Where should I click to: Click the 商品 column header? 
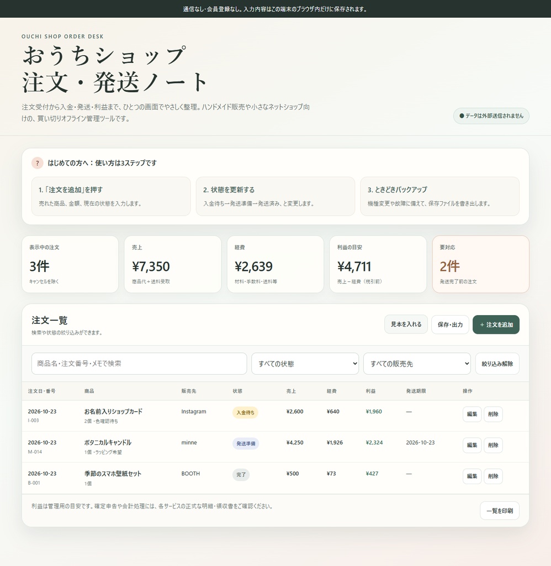[x=89, y=391]
